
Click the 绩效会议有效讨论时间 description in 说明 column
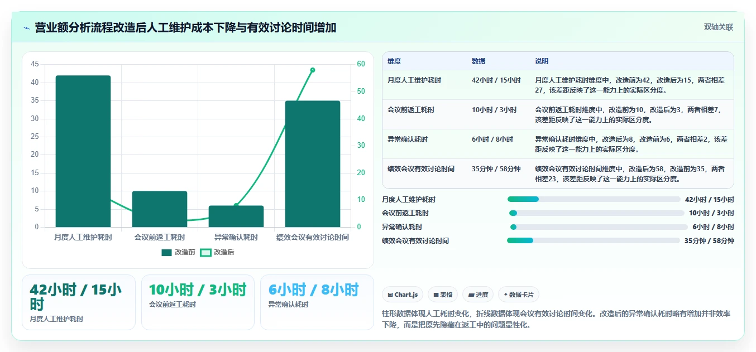(630, 173)
